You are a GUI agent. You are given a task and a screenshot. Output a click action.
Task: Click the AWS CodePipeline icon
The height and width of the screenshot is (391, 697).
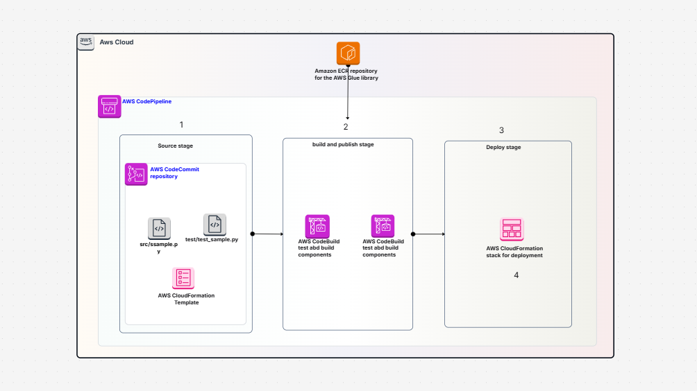[110, 107]
